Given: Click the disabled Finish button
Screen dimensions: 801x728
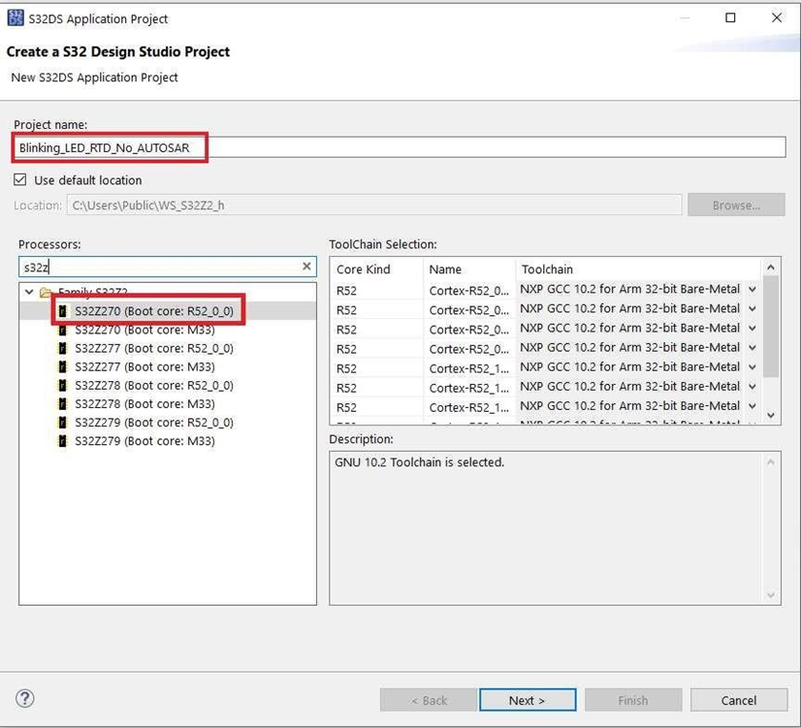Looking at the screenshot, I should (633, 700).
